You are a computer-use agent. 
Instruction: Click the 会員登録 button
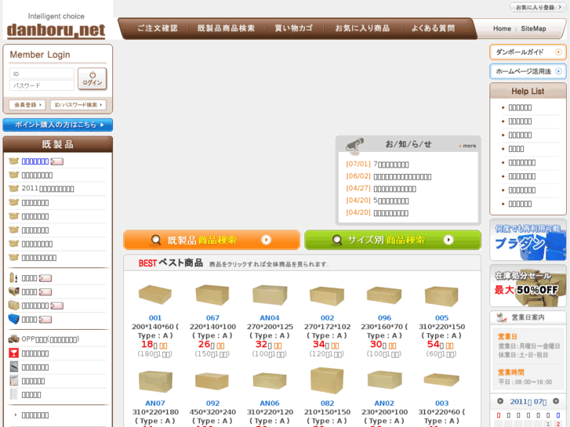pyautogui.click(x=27, y=105)
